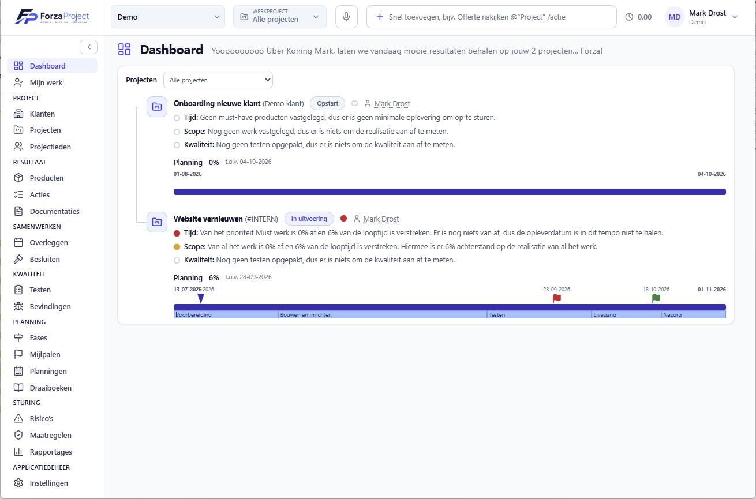
Task: Click the Besluiten gavel icon
Action: pos(18,259)
